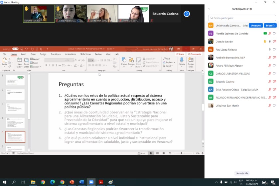
Task: Open Zoom from the Windows taskbar
Action: [91, 182]
